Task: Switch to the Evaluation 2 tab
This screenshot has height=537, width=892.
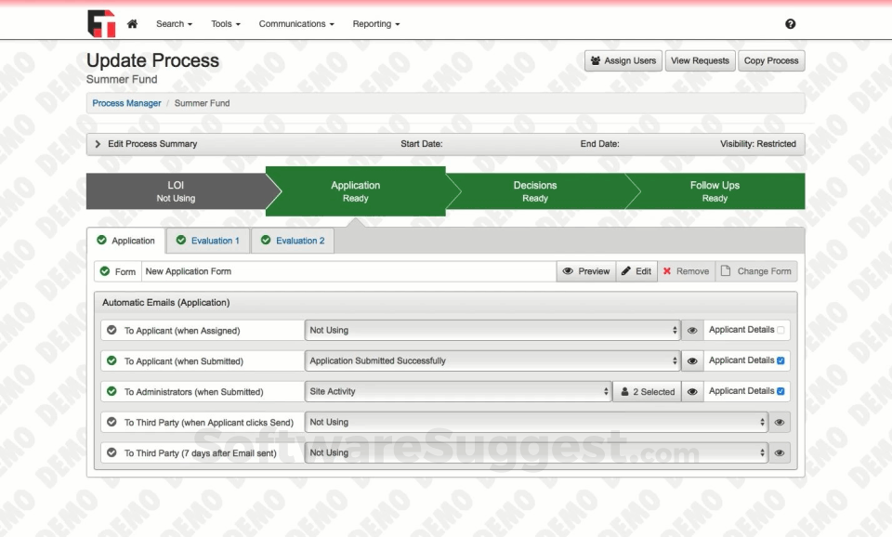Action: tap(293, 241)
